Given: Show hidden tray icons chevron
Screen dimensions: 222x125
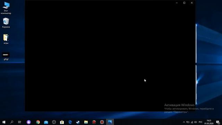Looking at the screenshot, I should click(184, 122).
